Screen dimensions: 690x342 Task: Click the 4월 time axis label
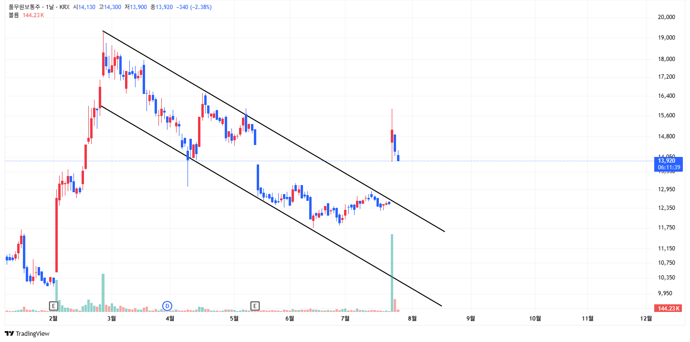tap(169, 318)
